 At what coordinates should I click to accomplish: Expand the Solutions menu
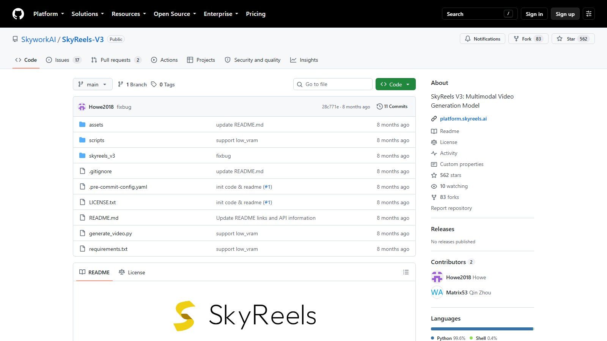pyautogui.click(x=88, y=14)
